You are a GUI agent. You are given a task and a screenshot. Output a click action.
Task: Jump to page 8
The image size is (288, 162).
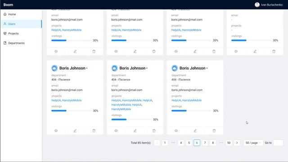[x=213, y=143]
